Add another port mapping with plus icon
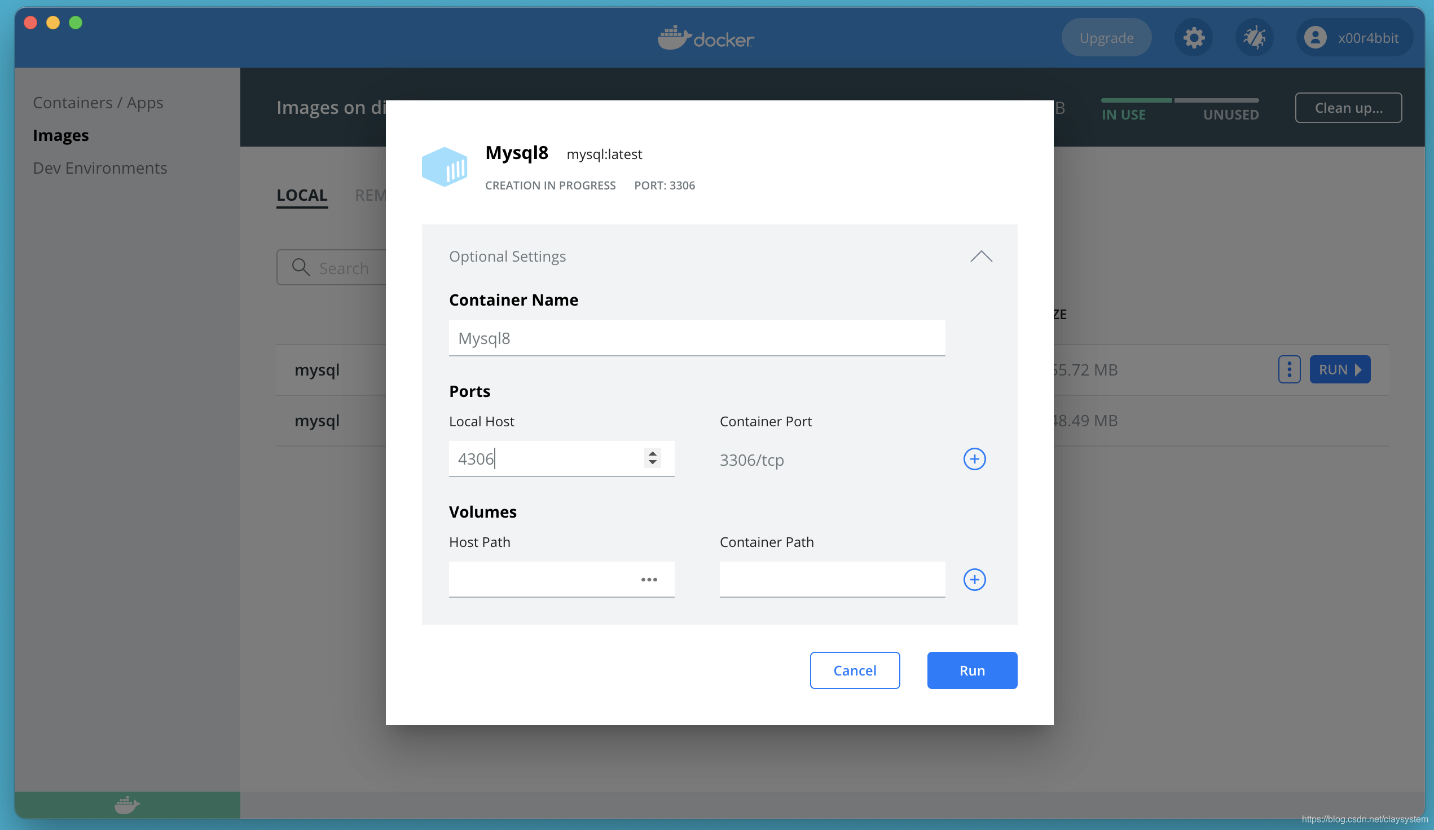Image resolution: width=1434 pixels, height=830 pixels. point(974,459)
